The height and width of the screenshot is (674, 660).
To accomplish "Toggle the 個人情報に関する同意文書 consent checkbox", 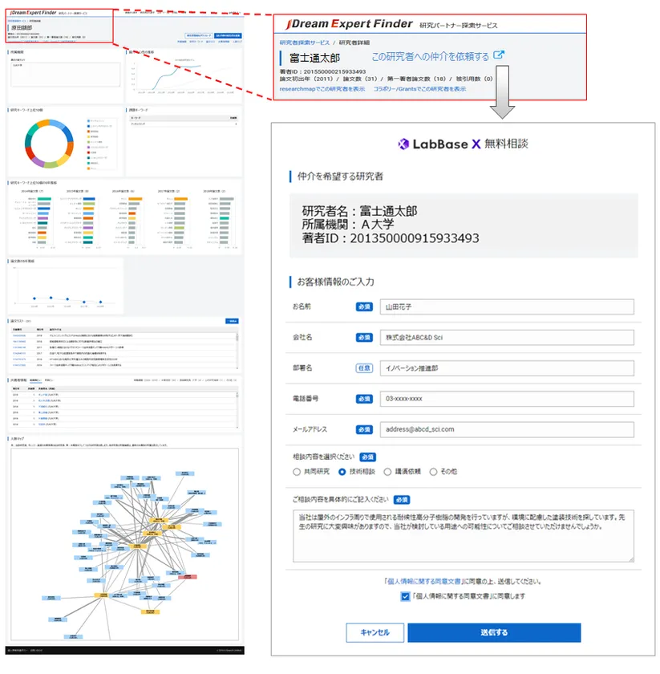I will (405, 597).
